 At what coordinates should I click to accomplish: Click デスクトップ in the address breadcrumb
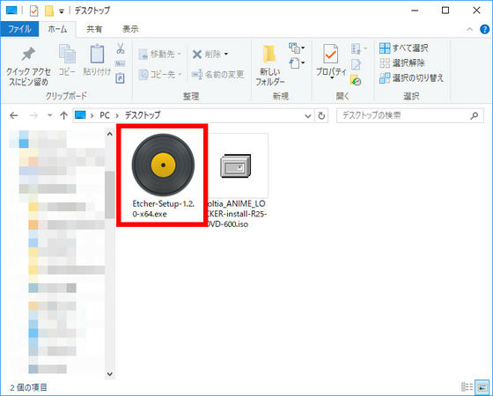[x=143, y=115]
